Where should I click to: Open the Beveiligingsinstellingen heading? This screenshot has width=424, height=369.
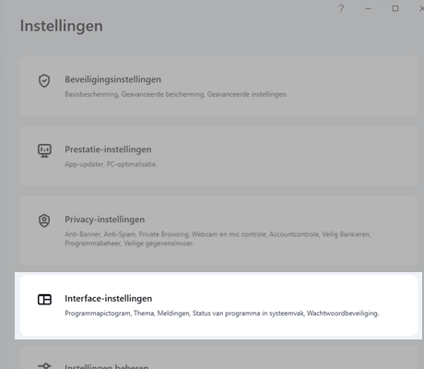point(112,79)
